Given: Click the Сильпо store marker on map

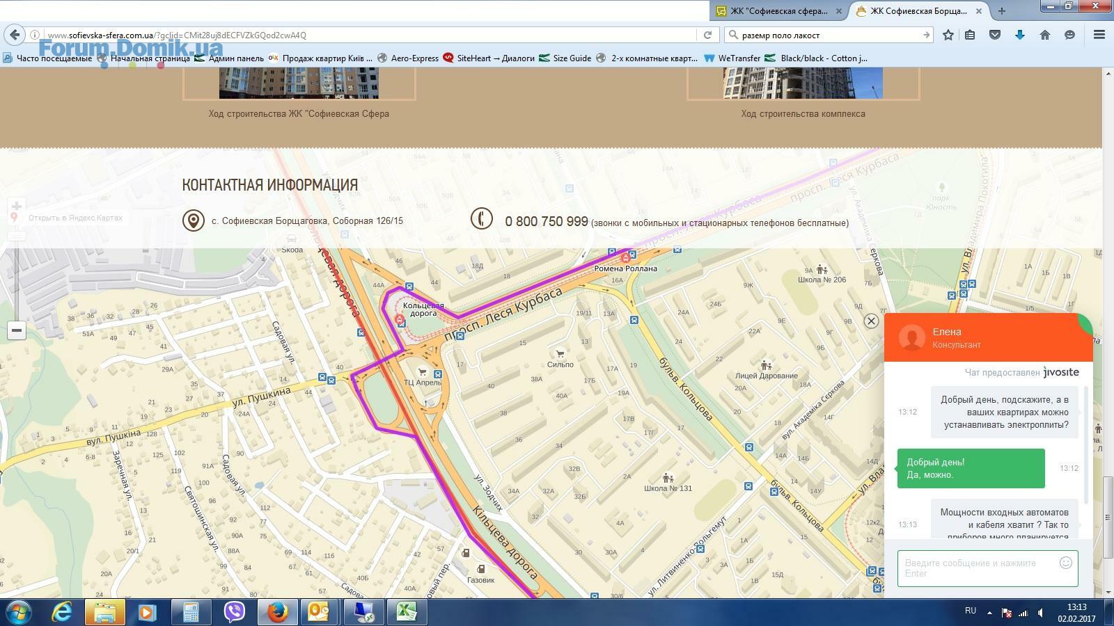Looking at the screenshot, I should (560, 354).
